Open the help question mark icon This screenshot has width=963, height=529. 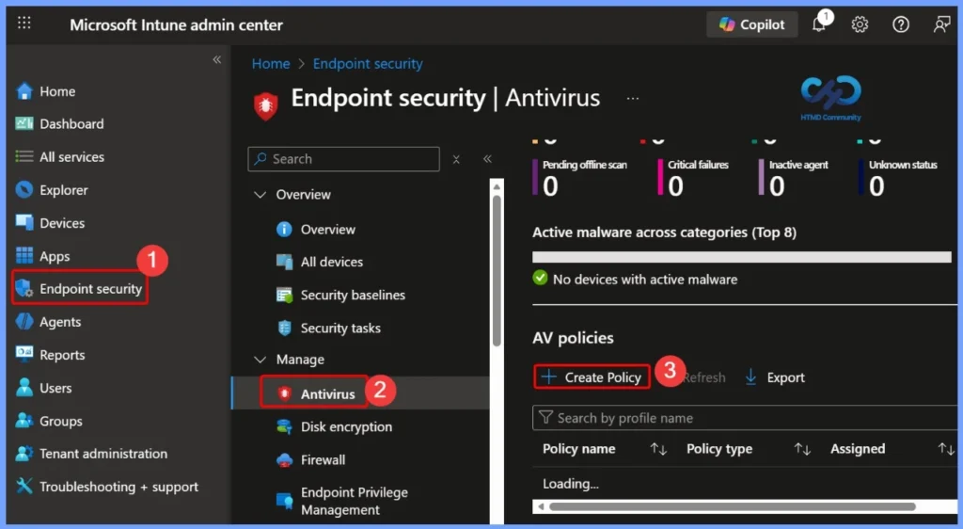[900, 24]
